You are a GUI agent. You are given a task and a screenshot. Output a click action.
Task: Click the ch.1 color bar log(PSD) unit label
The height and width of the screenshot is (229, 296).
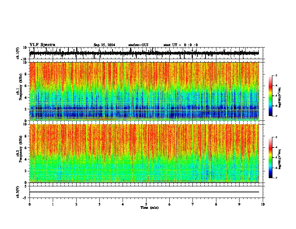pyautogui.click(x=280, y=97)
